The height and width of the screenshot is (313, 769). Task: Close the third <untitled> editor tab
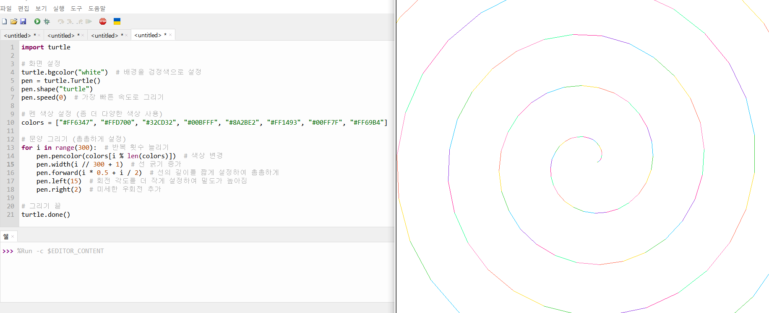pyautogui.click(x=126, y=36)
